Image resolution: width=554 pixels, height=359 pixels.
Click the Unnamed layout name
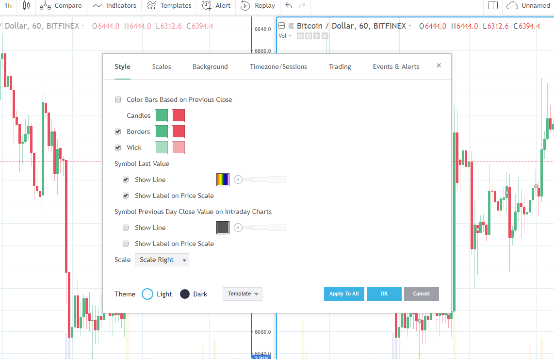point(536,6)
